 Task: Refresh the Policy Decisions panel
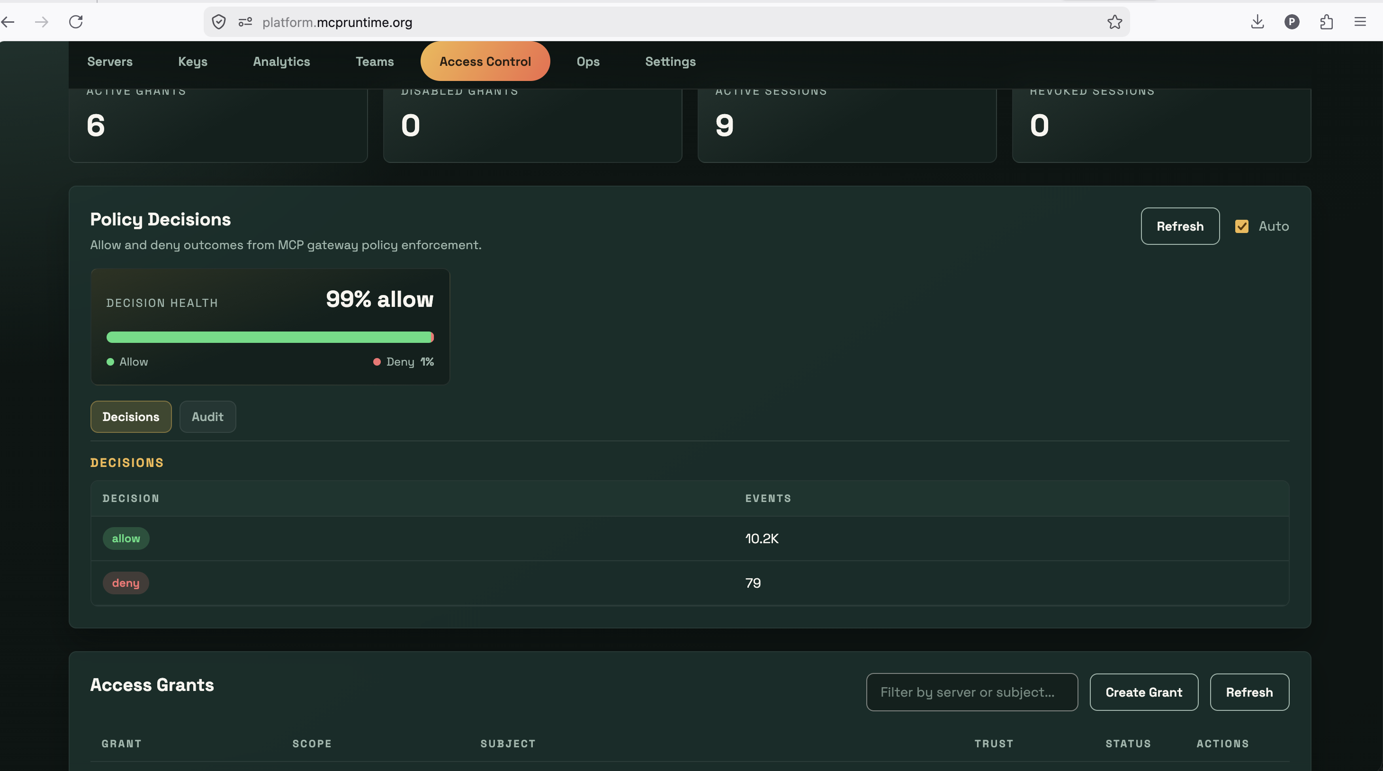tap(1180, 226)
